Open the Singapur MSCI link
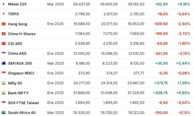 [x=21, y=73]
